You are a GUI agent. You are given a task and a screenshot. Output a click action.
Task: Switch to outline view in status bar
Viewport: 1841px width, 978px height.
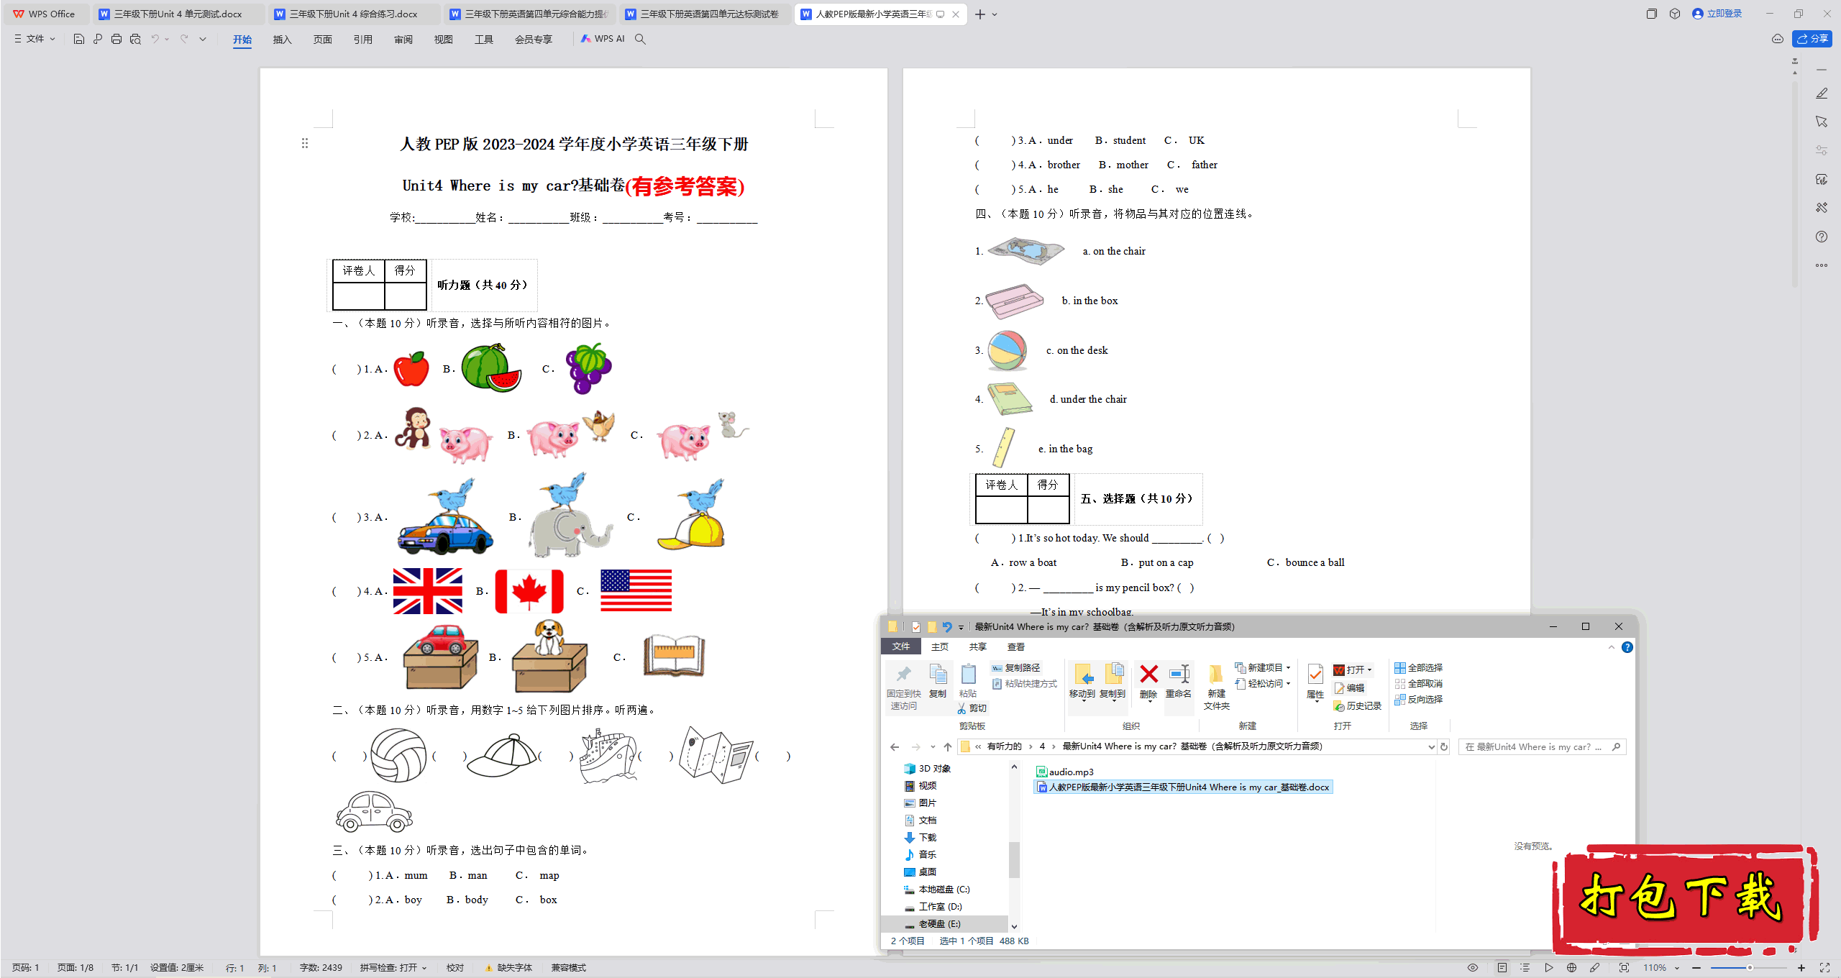pos(1525,968)
